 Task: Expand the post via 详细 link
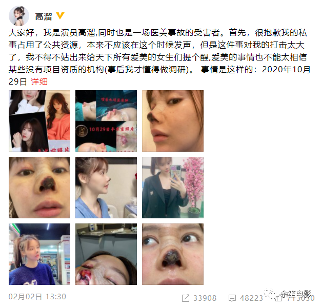pyautogui.click(x=39, y=82)
